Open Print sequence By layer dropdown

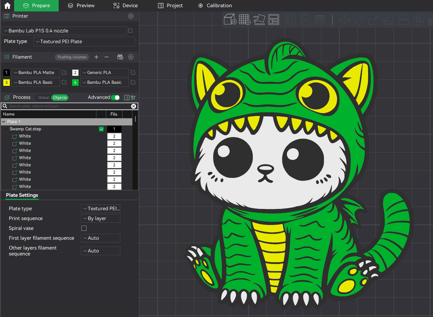point(101,219)
